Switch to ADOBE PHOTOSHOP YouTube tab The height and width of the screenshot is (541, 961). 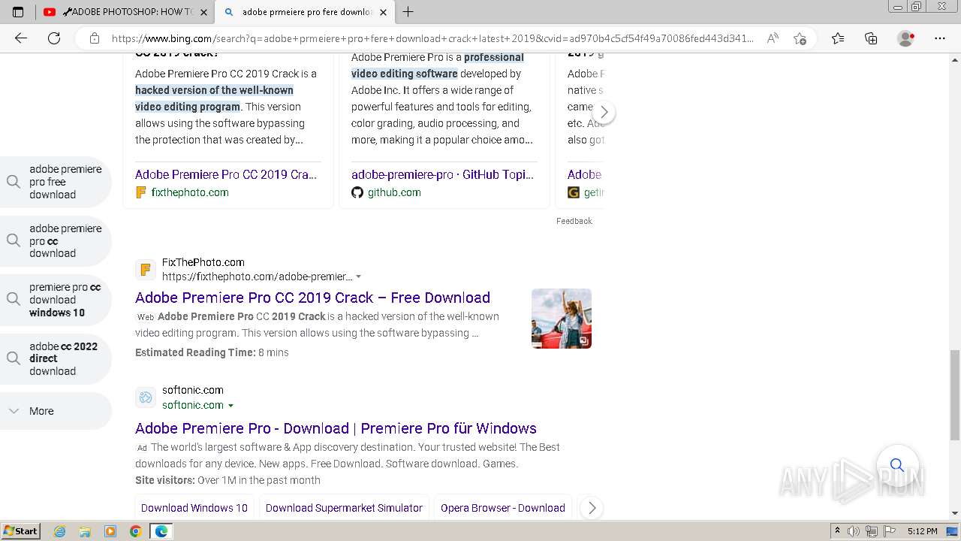124,12
